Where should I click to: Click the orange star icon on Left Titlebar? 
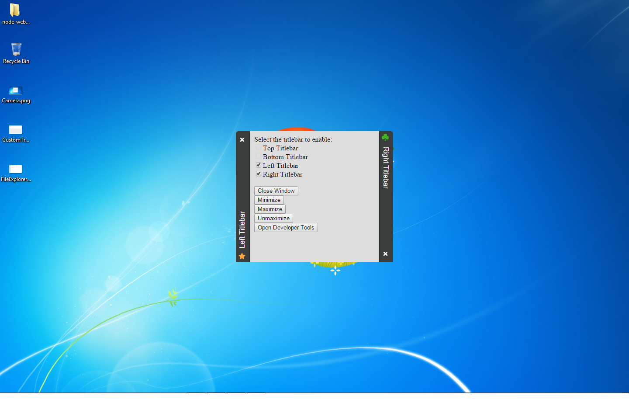[x=242, y=256]
